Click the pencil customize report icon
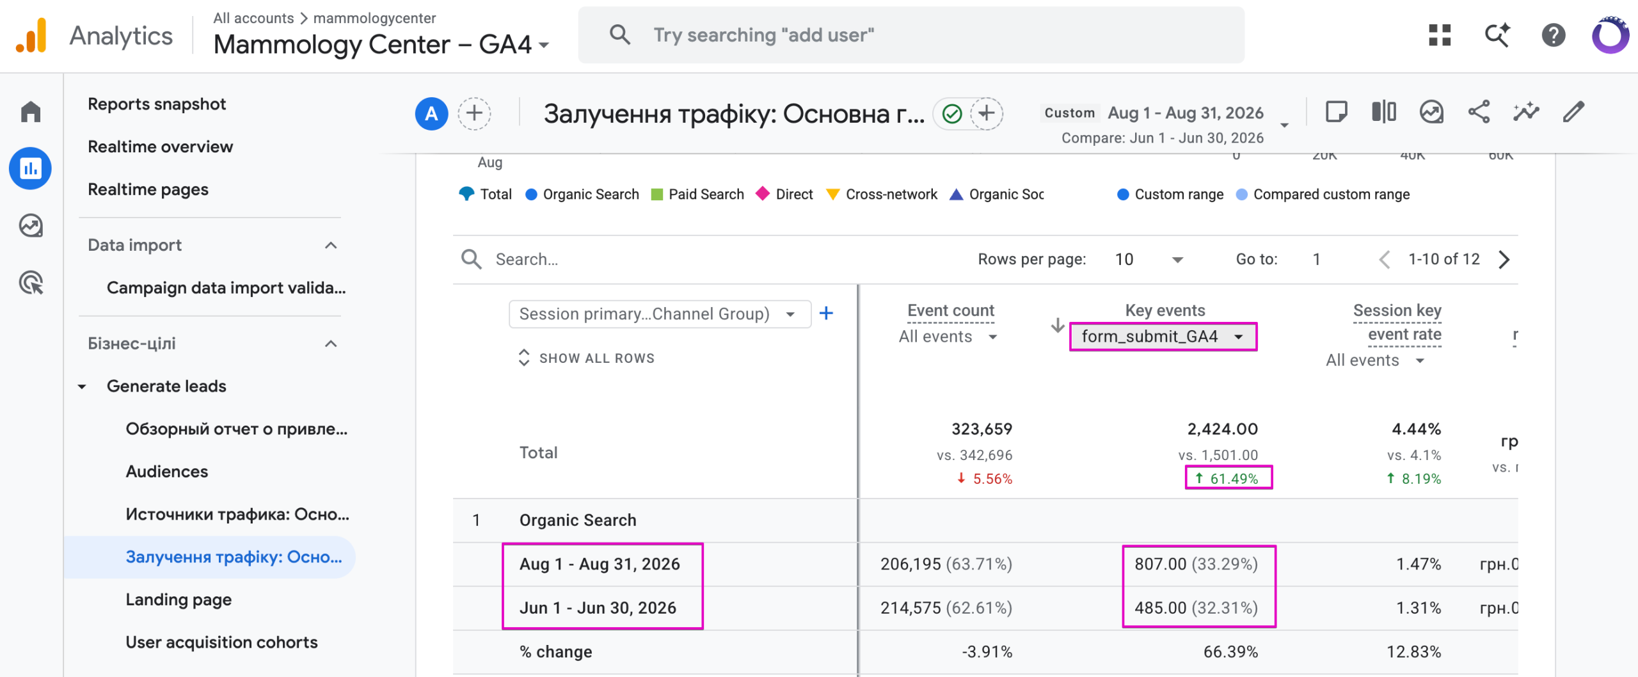 point(1573,112)
